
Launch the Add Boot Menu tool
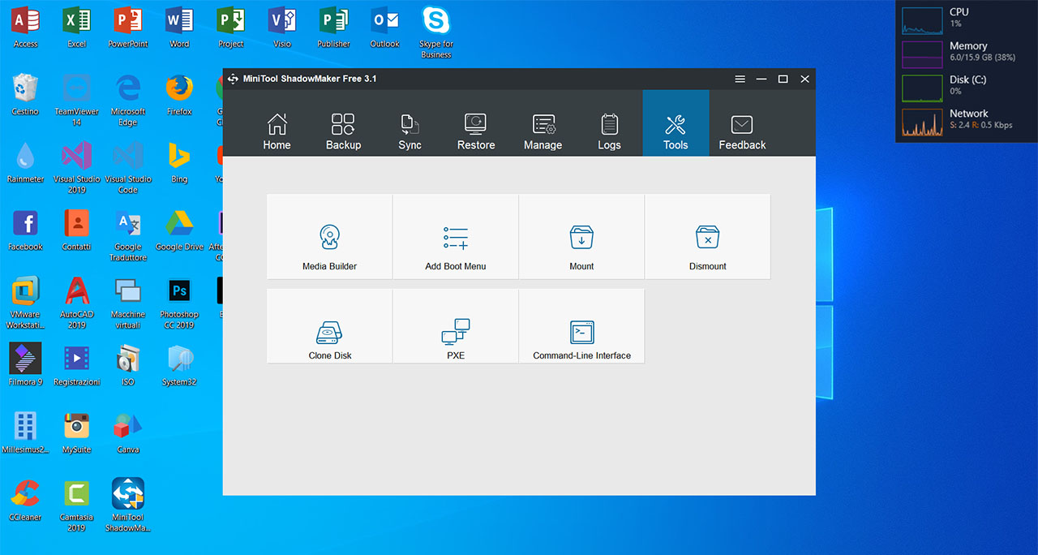pos(456,237)
